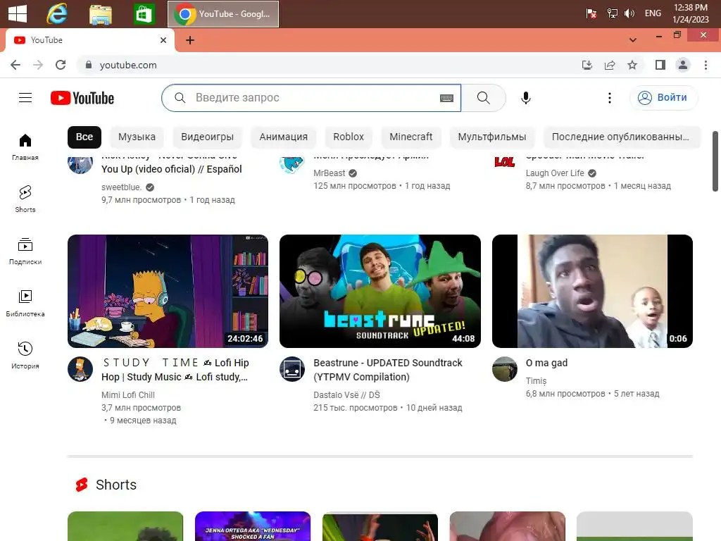The width and height of the screenshot is (721, 541).
Task: Select the Все filter chip
Action: pos(84,137)
